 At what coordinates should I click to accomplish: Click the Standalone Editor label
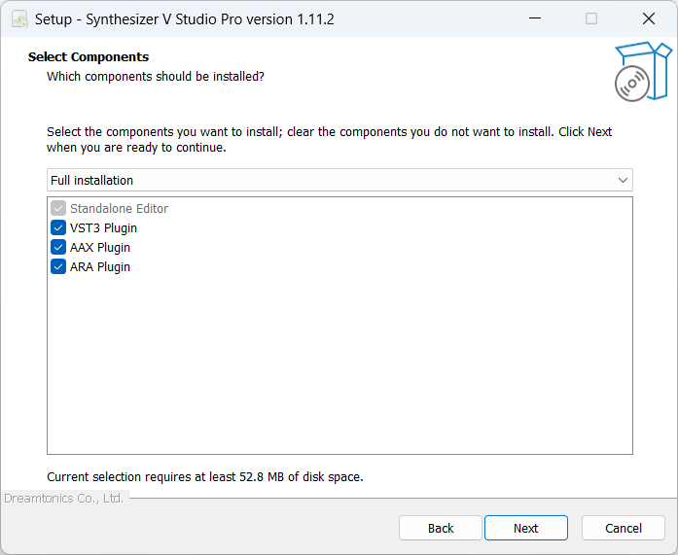(x=119, y=209)
